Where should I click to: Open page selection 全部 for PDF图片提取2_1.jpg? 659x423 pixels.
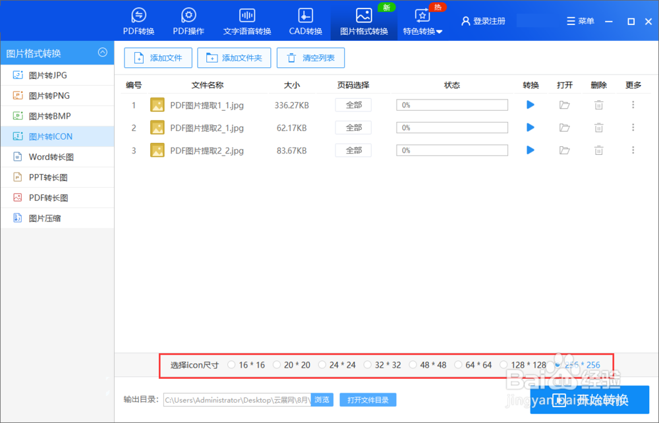pyautogui.click(x=353, y=128)
